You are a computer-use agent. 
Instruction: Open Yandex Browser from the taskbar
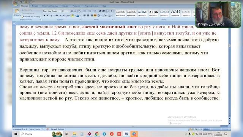pyautogui.click(x=112, y=134)
